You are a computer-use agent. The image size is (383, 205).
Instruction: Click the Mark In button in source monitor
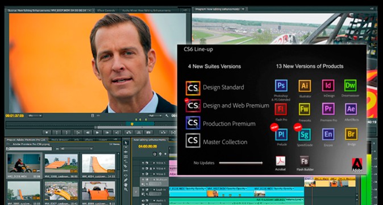tap(57, 132)
